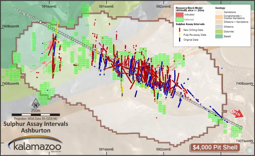Select the Inferred green legend swatch
The image size is (255, 156).
[x=179, y=19]
